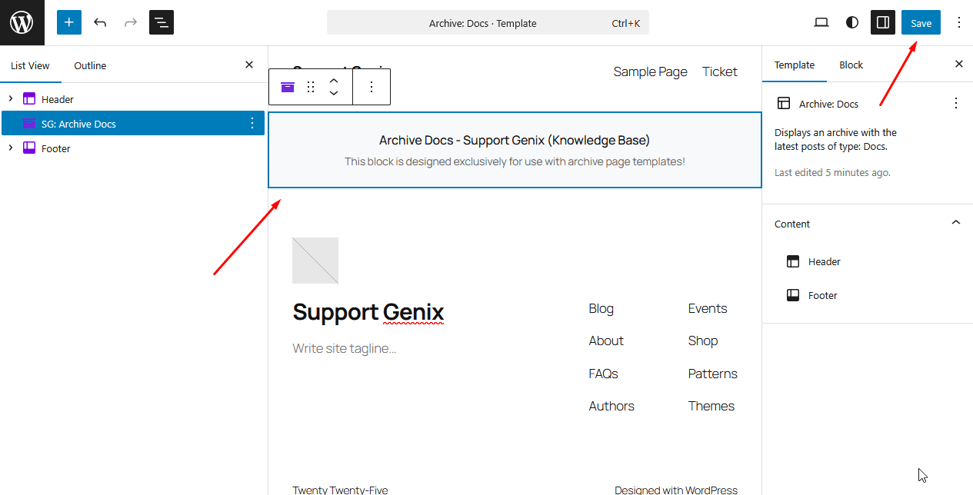Select Footer in the list view tree
973x495 pixels.
[x=56, y=148]
